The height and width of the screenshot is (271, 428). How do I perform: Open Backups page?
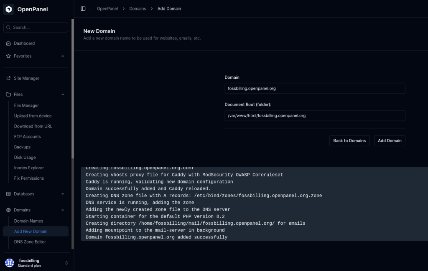click(22, 147)
